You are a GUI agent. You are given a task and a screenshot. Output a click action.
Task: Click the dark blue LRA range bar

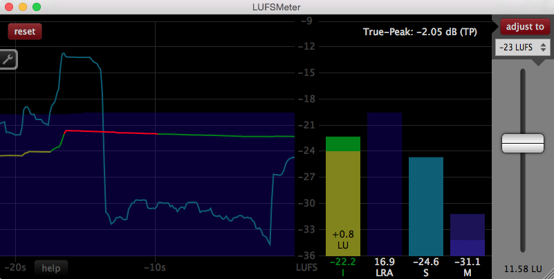click(385, 184)
